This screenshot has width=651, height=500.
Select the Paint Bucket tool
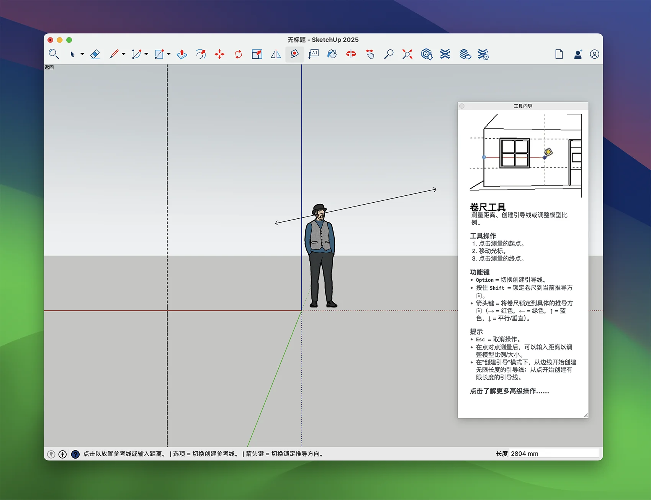tap(332, 54)
